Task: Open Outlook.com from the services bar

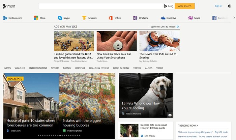Action: [12, 18]
